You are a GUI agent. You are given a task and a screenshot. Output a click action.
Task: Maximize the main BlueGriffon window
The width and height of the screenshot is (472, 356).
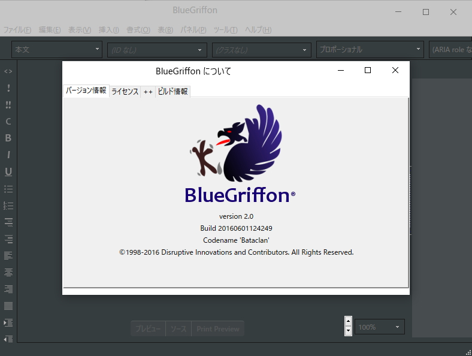426,12
